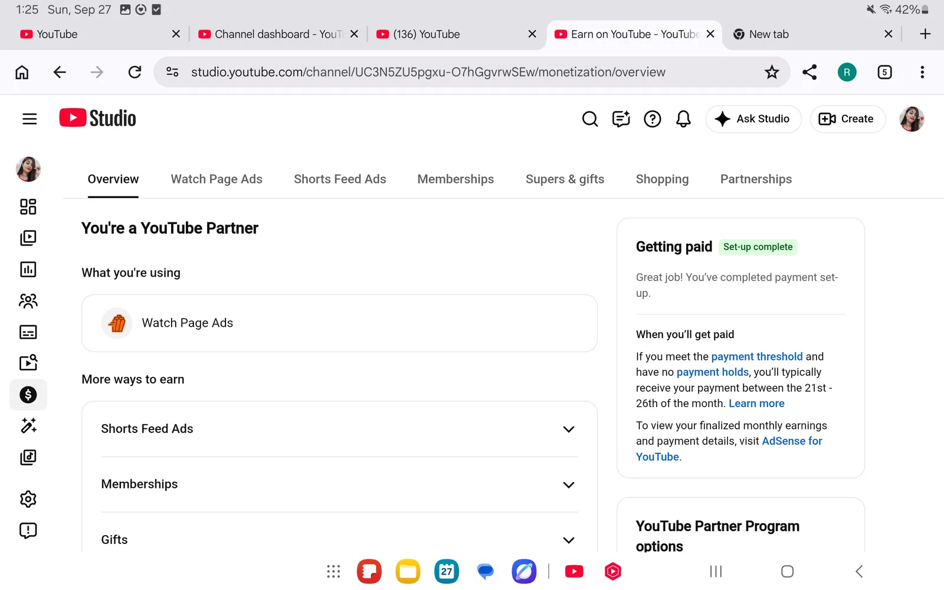
Task: Select the Earn dollar sidebar icon
Action: (28, 395)
